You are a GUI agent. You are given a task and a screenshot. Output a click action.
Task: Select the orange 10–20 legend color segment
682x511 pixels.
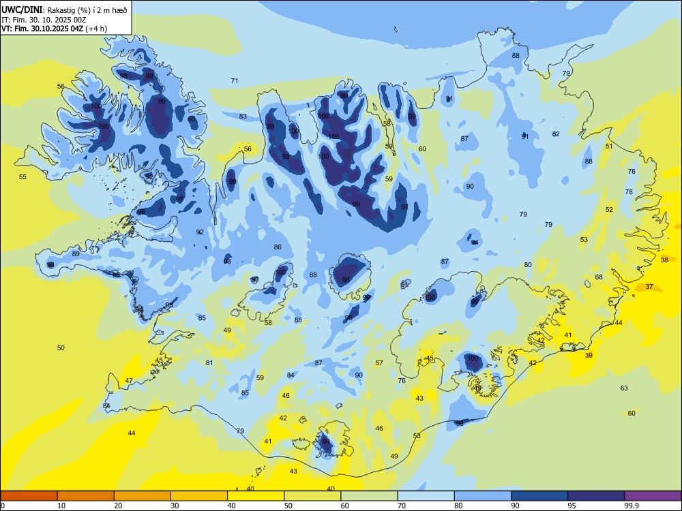click(86, 496)
